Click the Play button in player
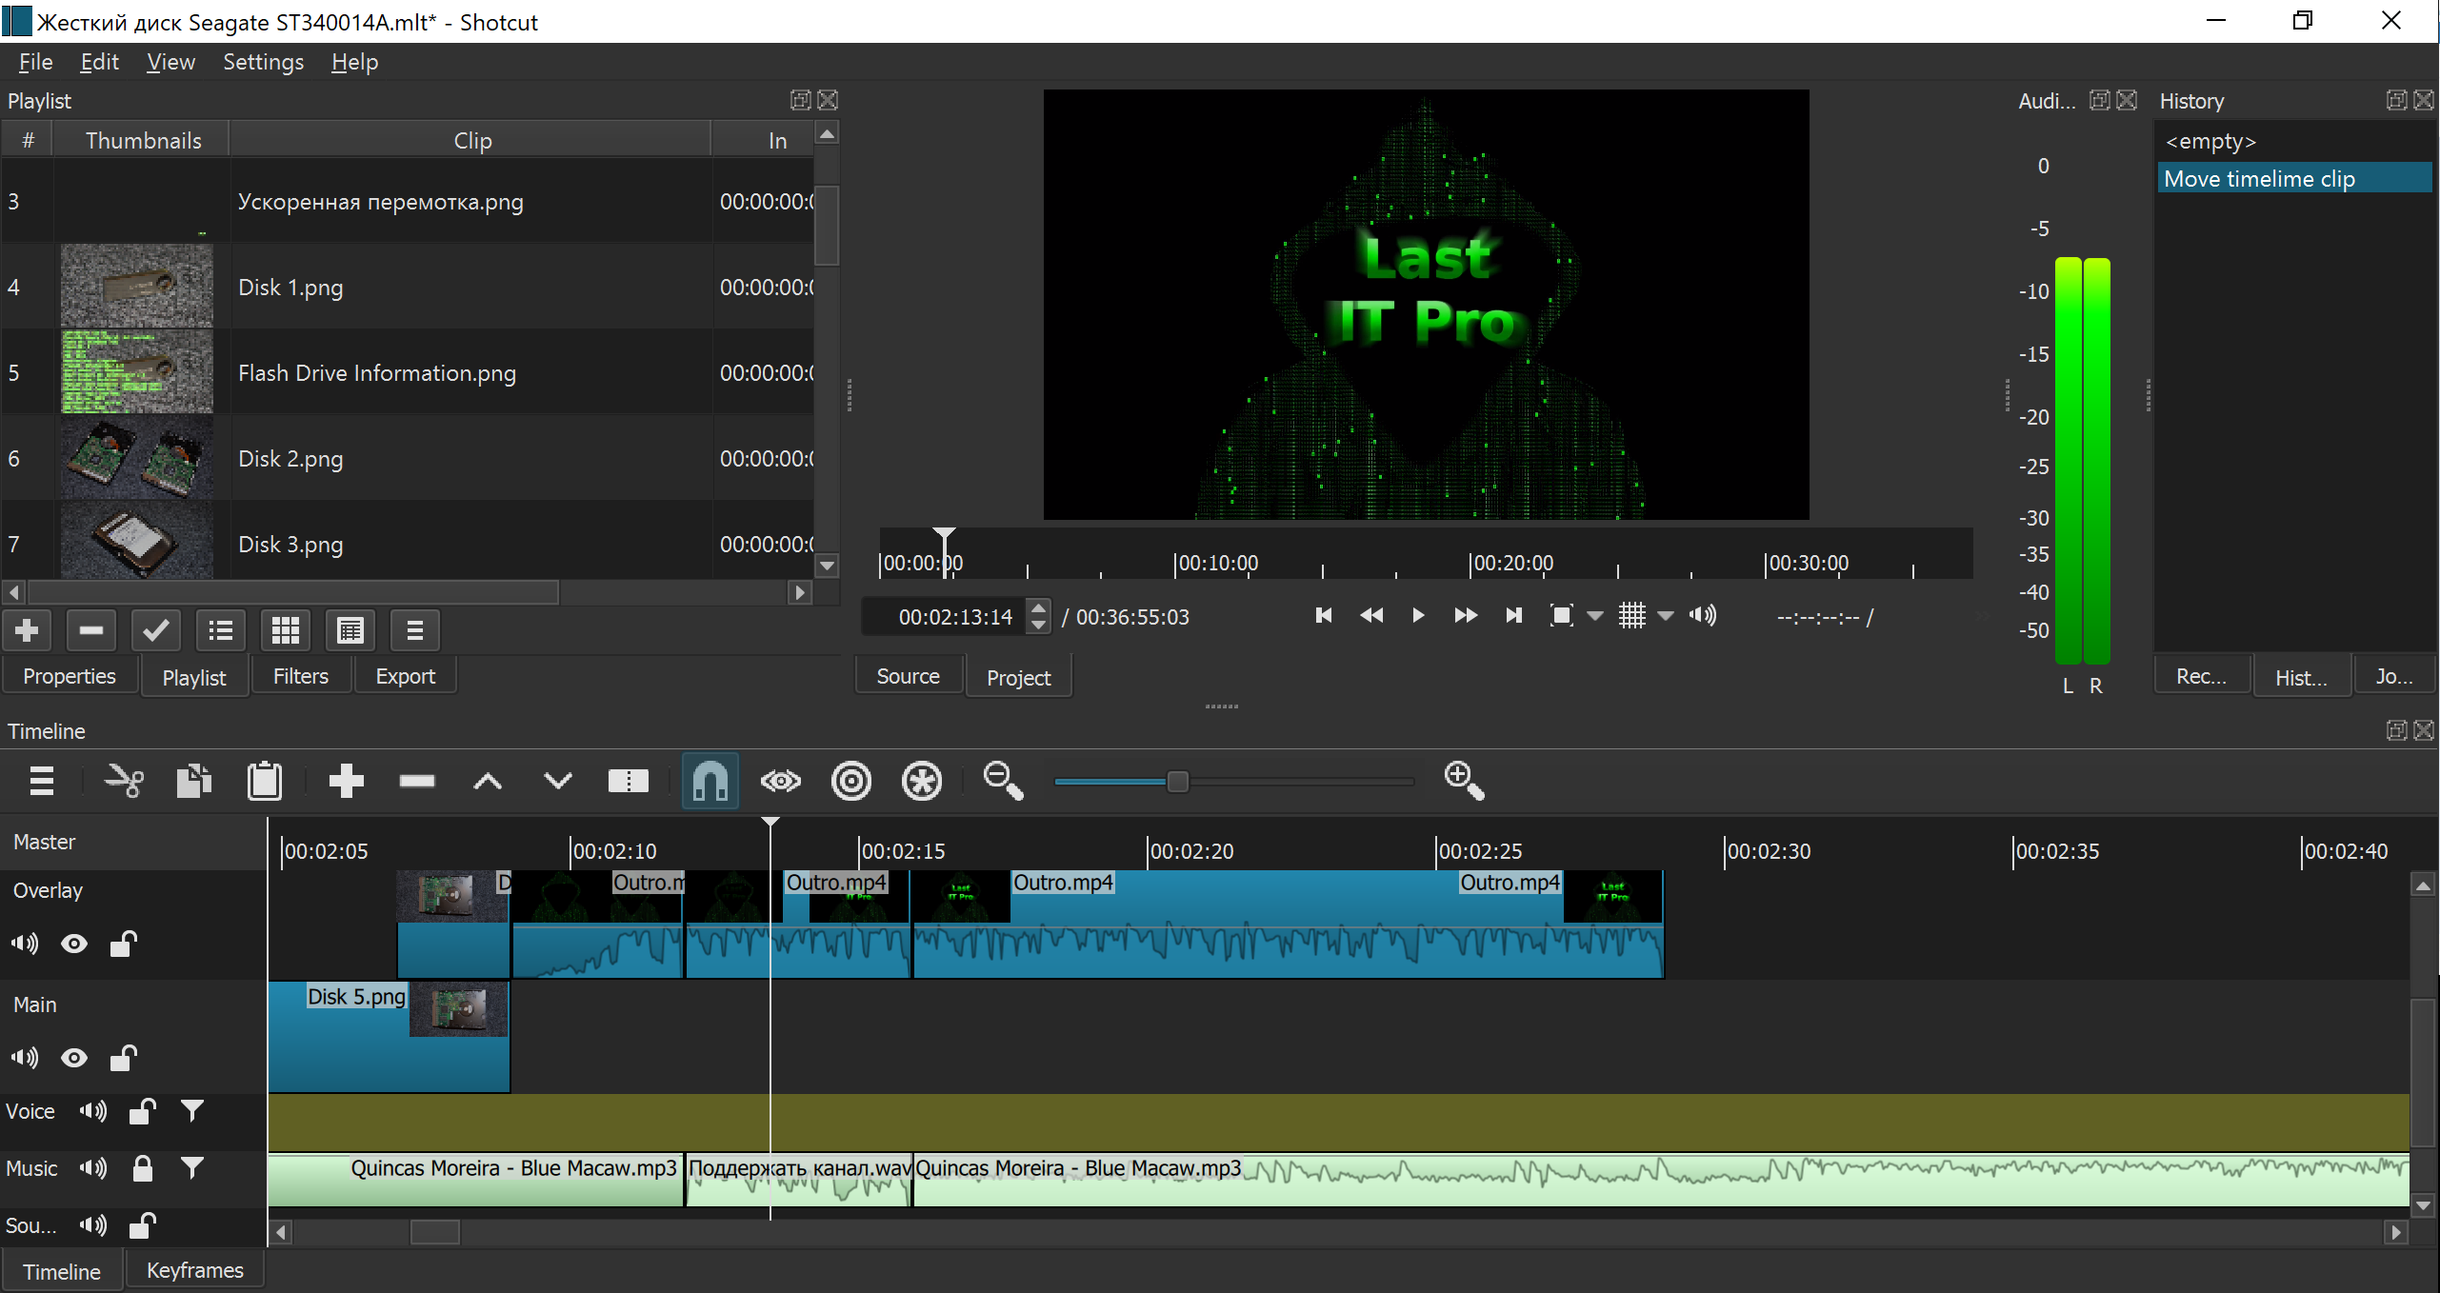This screenshot has width=2440, height=1293. click(x=1418, y=615)
